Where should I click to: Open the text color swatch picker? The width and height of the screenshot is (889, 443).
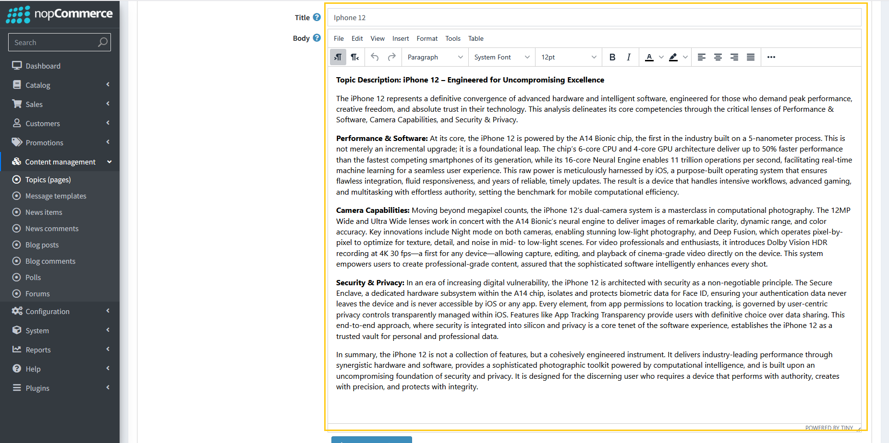click(661, 57)
